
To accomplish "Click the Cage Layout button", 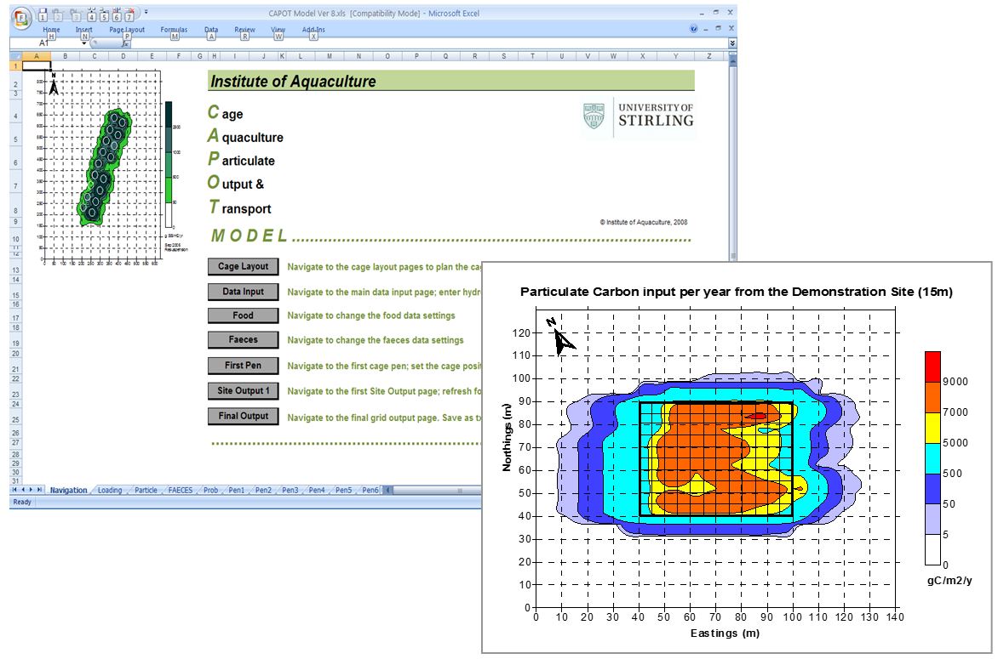I will pos(244,266).
